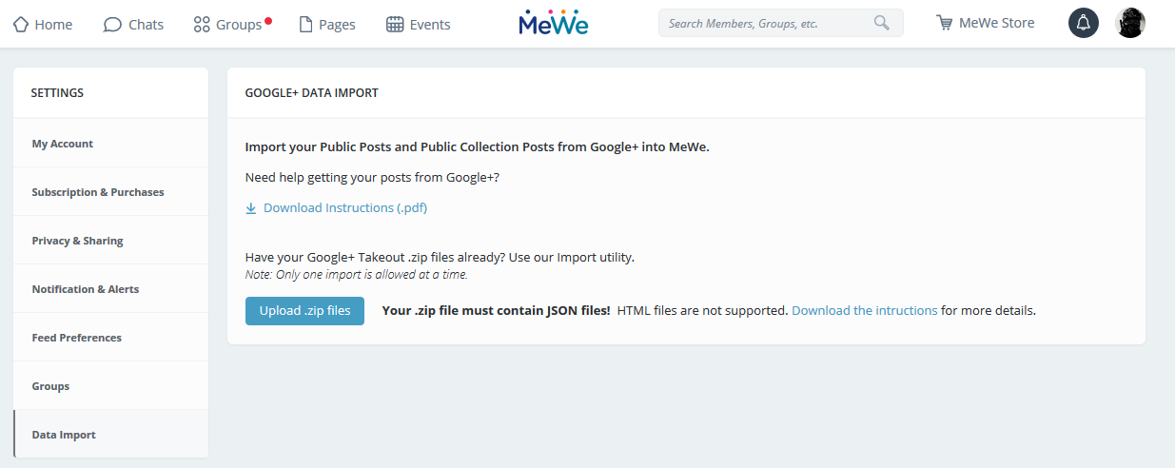
Task: Open Events in the top navigation
Action: (x=419, y=24)
